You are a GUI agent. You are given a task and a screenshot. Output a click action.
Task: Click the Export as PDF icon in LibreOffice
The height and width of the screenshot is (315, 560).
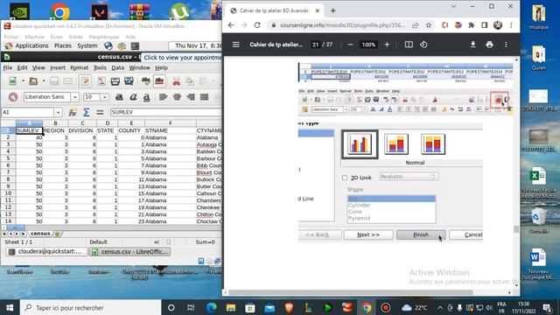pos(101,81)
